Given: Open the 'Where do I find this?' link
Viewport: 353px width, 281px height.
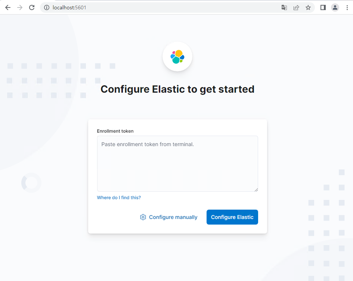Looking at the screenshot, I should click(x=119, y=197).
